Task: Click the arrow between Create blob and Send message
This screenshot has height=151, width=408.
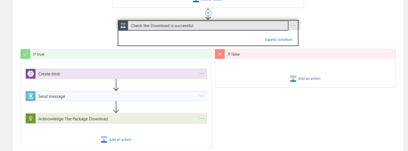Action: 116,85
